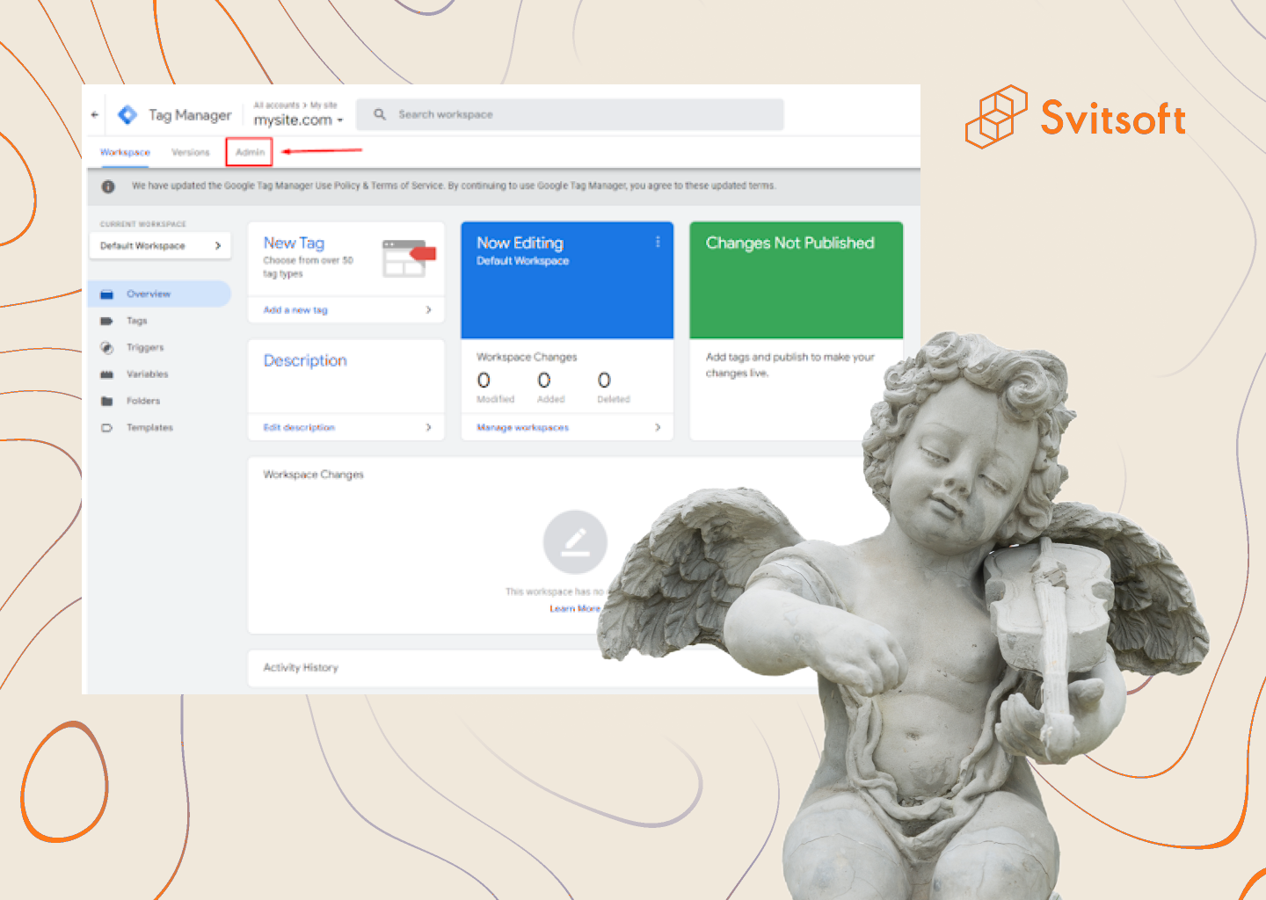Click the New Tag heading
Viewport: 1266px width, 900px height.
pyautogui.click(x=294, y=243)
